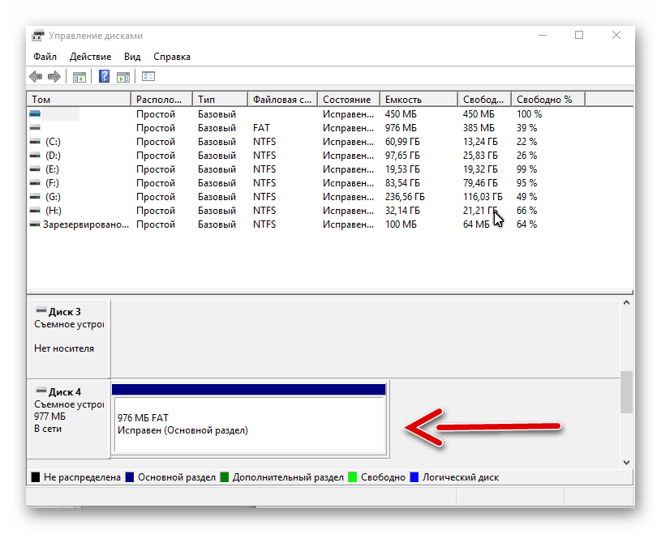This screenshot has width=661, height=534.
Task: Open Help via blue question mark icon
Action: 104,77
